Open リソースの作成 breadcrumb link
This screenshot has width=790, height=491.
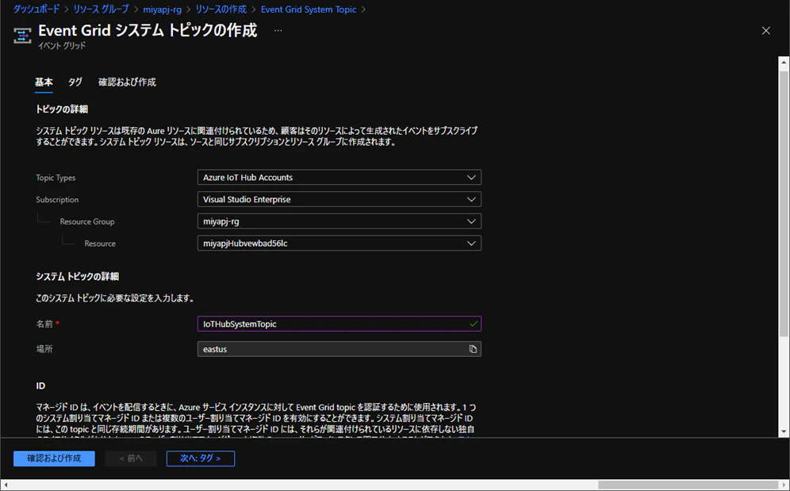[x=221, y=9]
